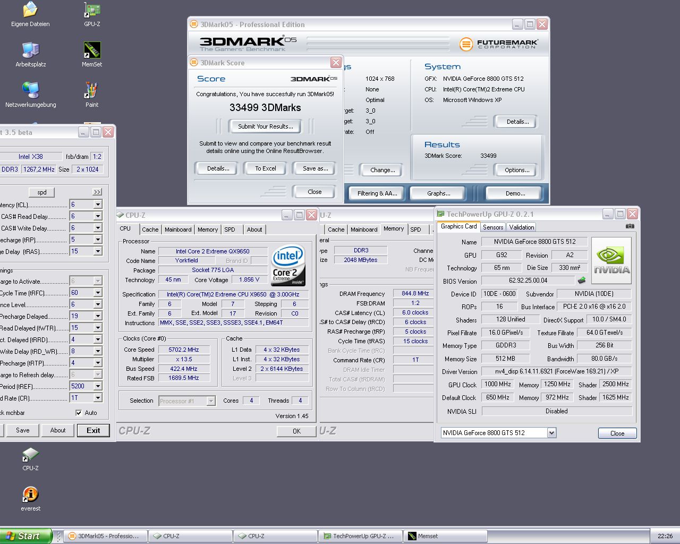Open the MemSet desktop shortcut
The width and height of the screenshot is (680, 544).
point(92,55)
